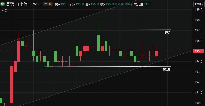Screen dimensions: 205x106
Task: Click the 收=195.0 close value
Action: pyautogui.click(x=107, y=4)
